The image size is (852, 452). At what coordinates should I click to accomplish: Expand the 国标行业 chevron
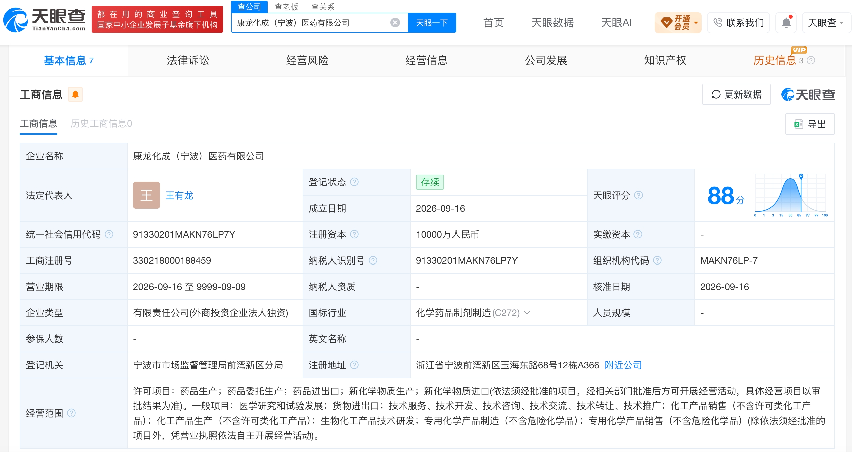527,313
